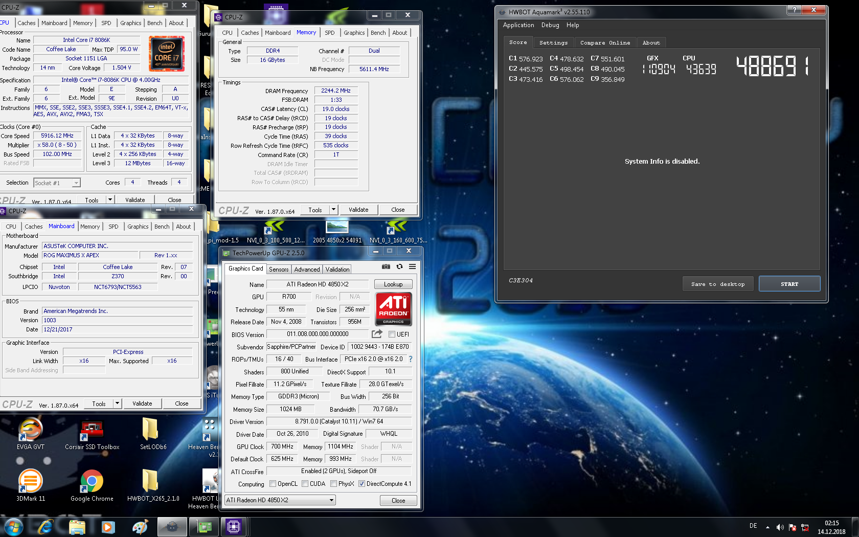Open Tools dropdown arrow in CPU-Z Mainboard window
Screen dimensions: 859x537
(x=117, y=404)
